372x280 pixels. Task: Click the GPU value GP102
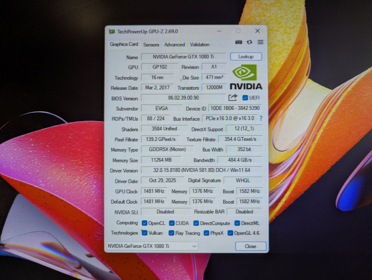pos(160,67)
